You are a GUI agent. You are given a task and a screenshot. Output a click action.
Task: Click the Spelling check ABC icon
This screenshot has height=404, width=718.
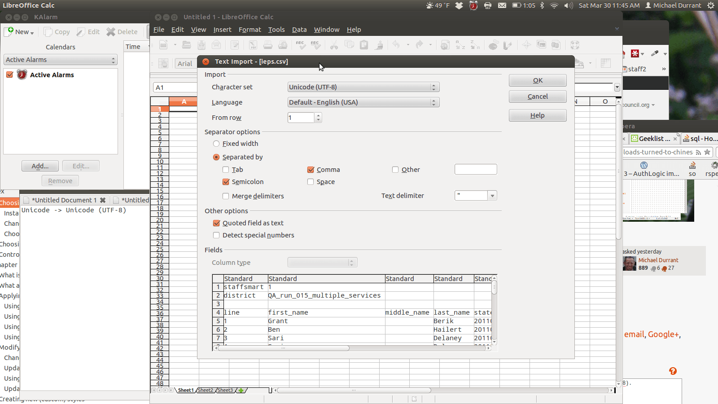click(x=301, y=45)
